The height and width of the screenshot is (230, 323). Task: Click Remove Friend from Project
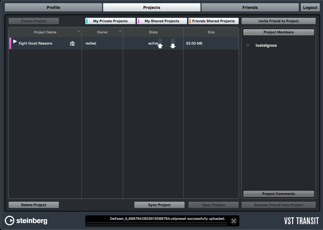tap(278, 205)
